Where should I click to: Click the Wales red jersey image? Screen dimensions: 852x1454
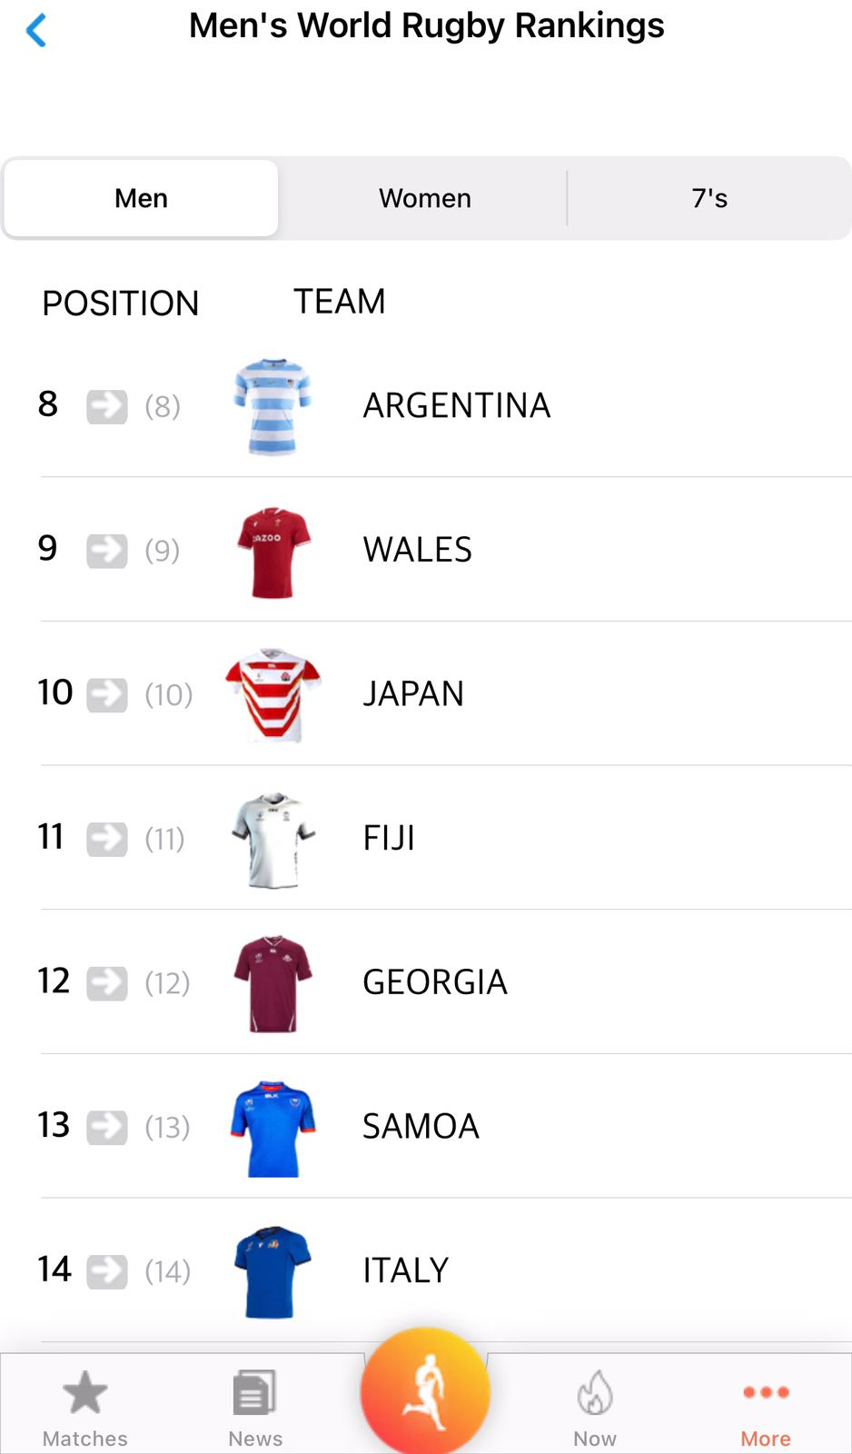(272, 552)
